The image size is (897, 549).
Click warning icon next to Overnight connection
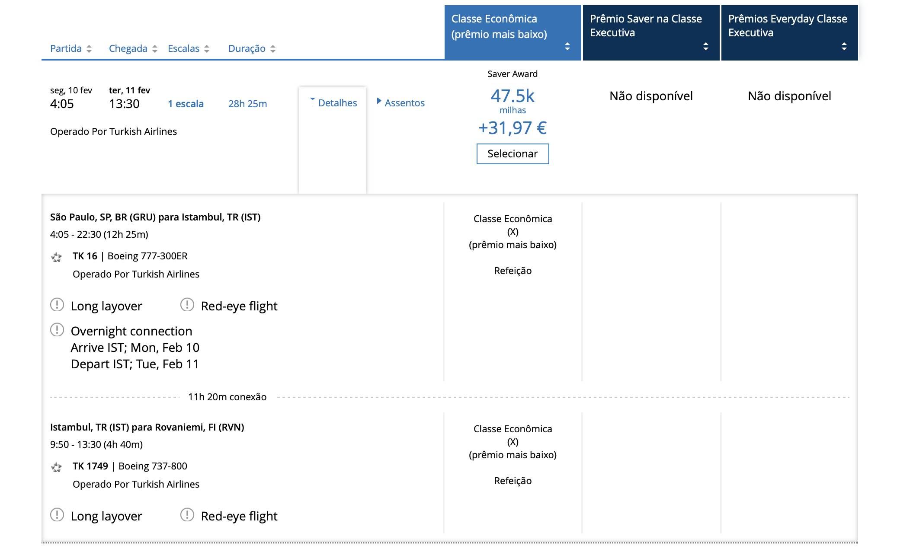(57, 330)
